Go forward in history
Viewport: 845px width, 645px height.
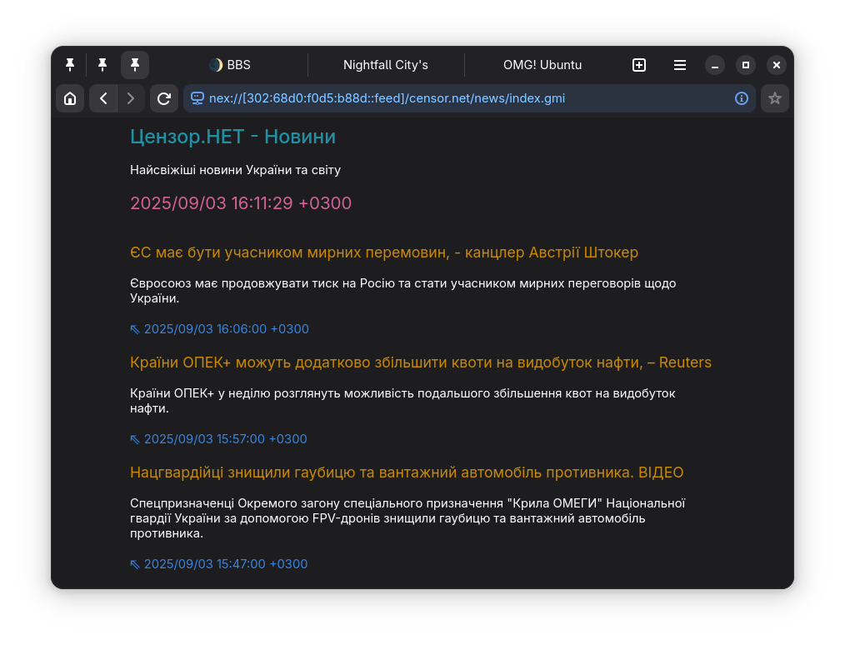[x=131, y=98]
